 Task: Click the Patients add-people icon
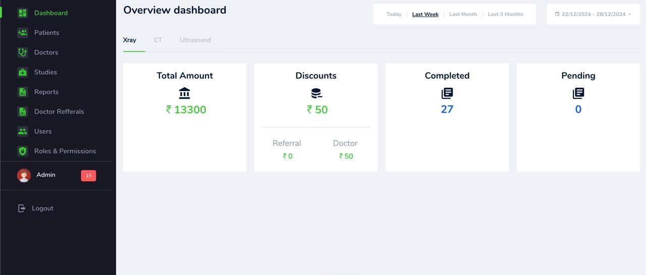coord(22,33)
